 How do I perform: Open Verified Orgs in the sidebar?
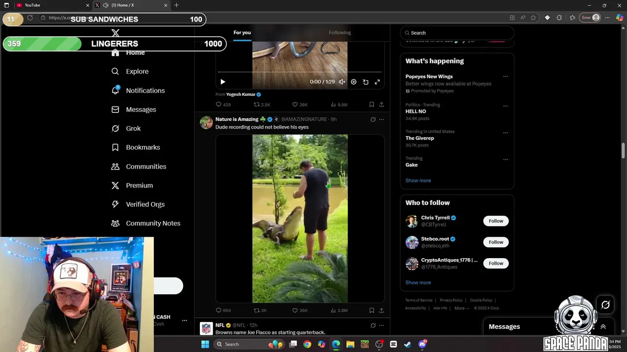pos(138,204)
